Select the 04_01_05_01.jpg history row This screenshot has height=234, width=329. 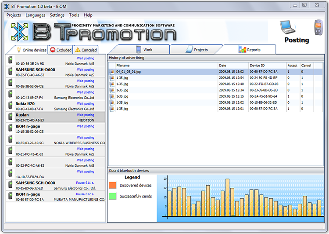tap(215, 72)
